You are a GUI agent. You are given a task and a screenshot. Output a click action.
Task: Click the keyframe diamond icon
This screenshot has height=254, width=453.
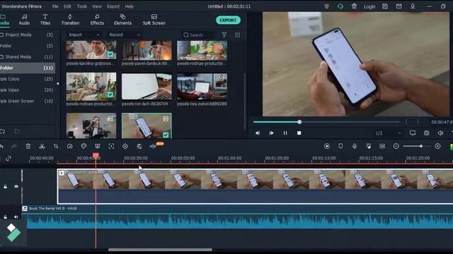pyautogui.click(x=125, y=146)
